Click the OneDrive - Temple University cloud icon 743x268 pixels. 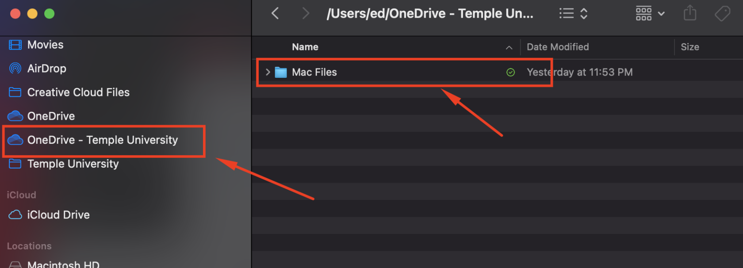click(x=15, y=140)
